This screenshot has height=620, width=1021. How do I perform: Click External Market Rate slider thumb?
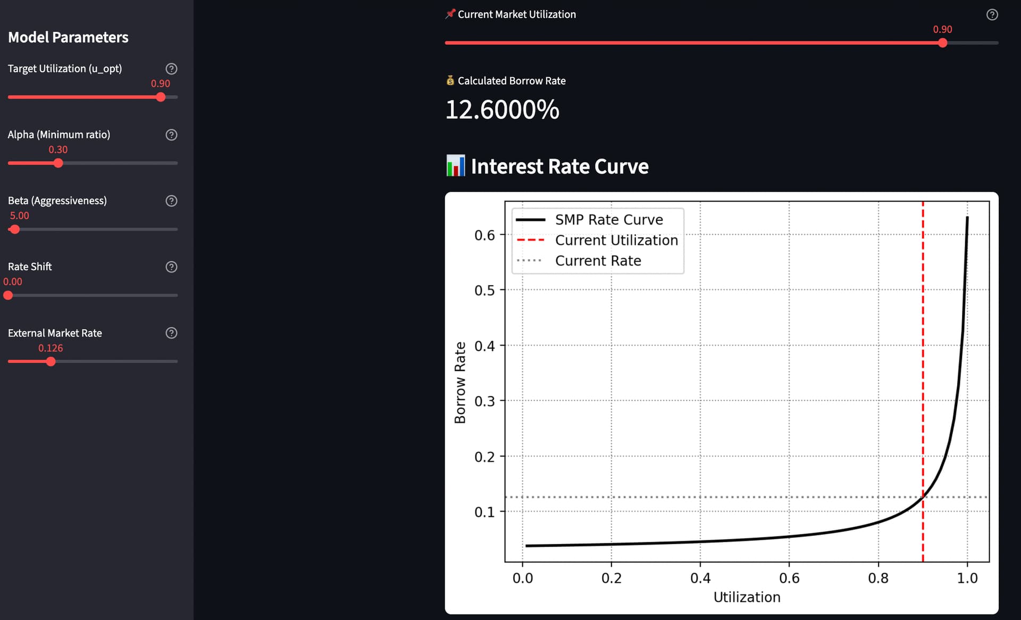pos(51,361)
